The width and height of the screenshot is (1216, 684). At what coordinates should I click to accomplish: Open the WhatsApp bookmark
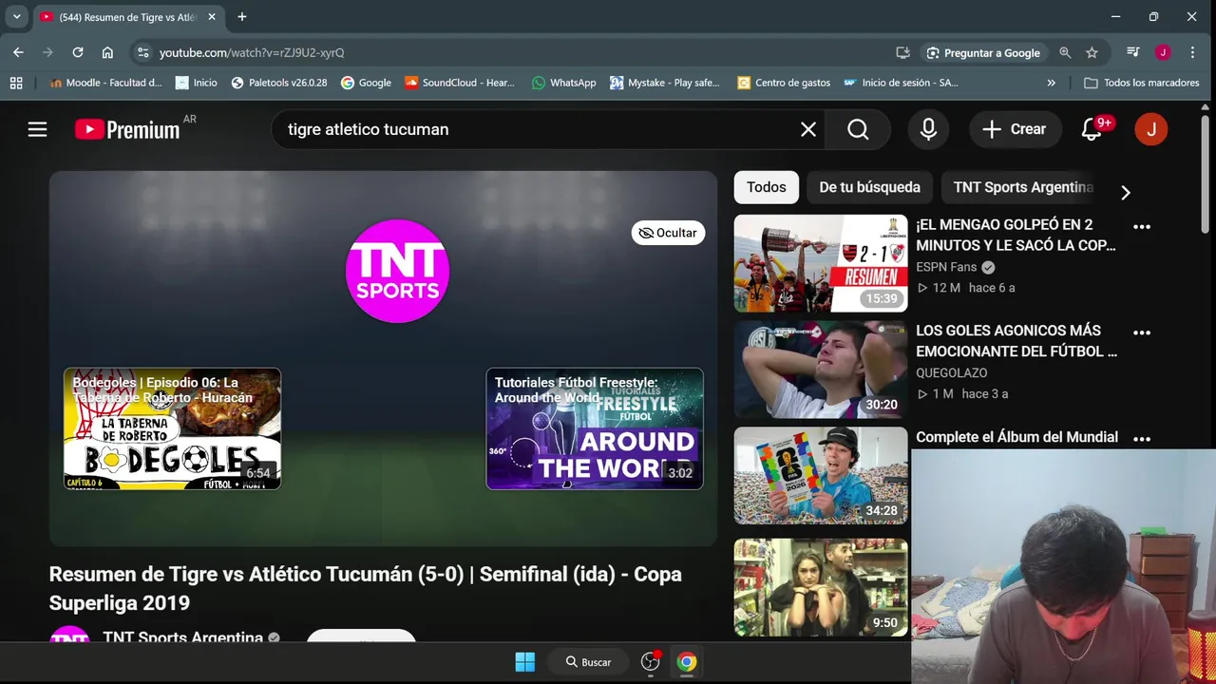tap(564, 83)
